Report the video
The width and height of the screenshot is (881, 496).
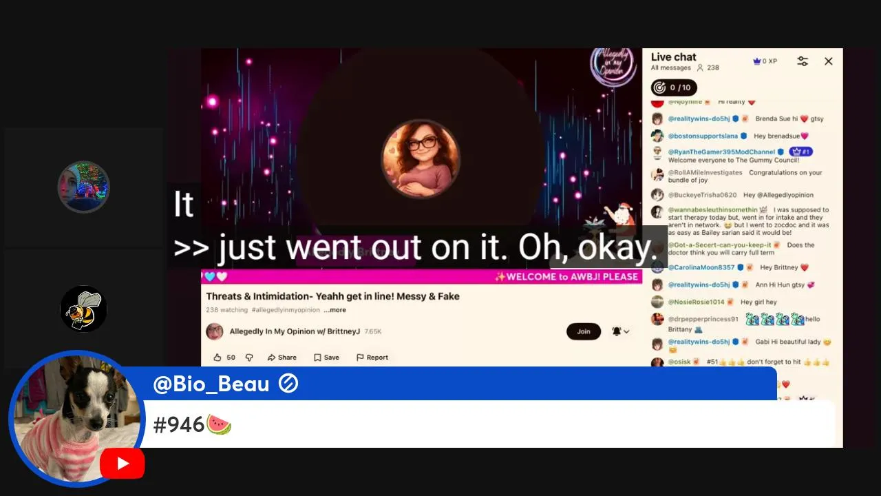click(372, 358)
